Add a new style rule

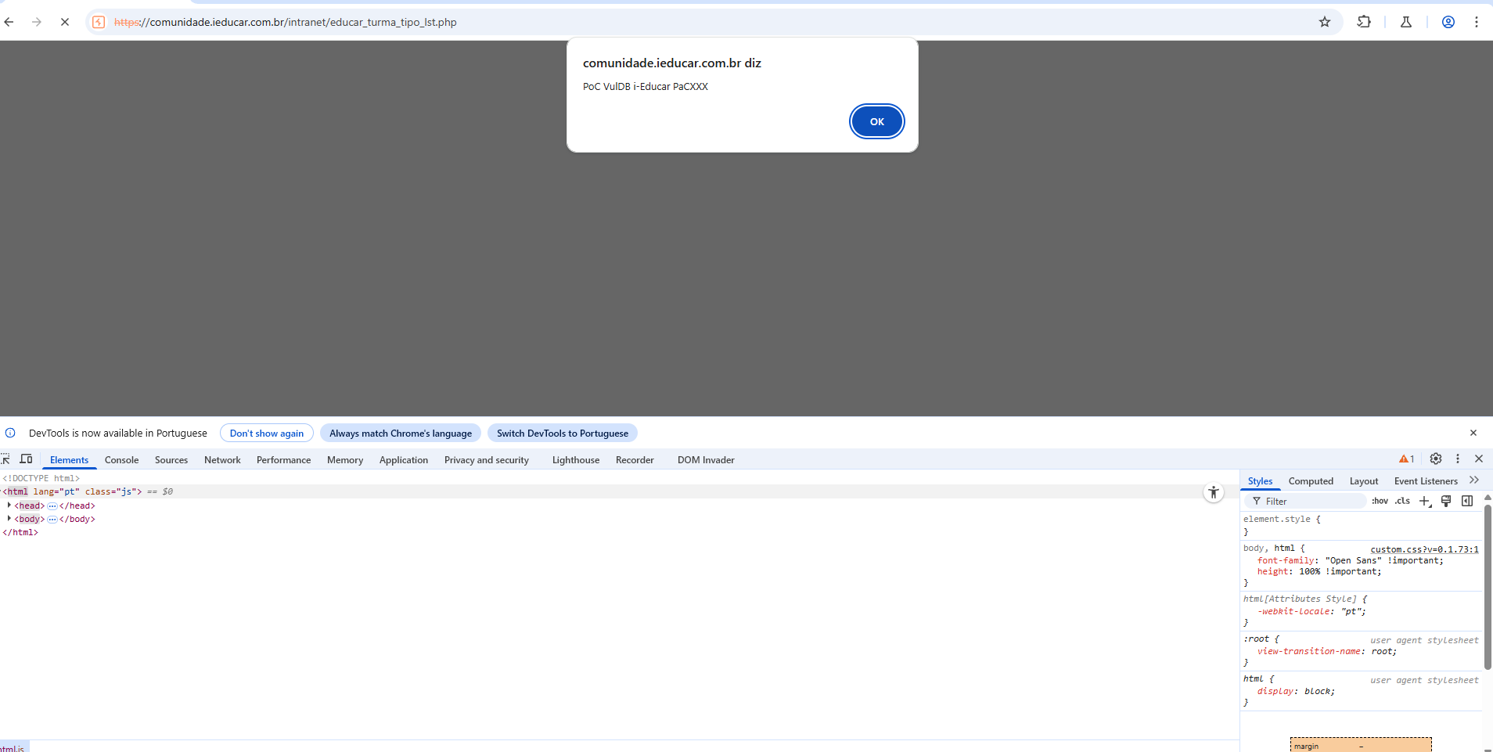pos(1425,501)
